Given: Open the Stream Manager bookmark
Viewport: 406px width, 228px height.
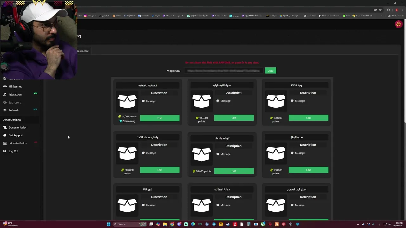Looking at the screenshot, I should tap(174, 16).
